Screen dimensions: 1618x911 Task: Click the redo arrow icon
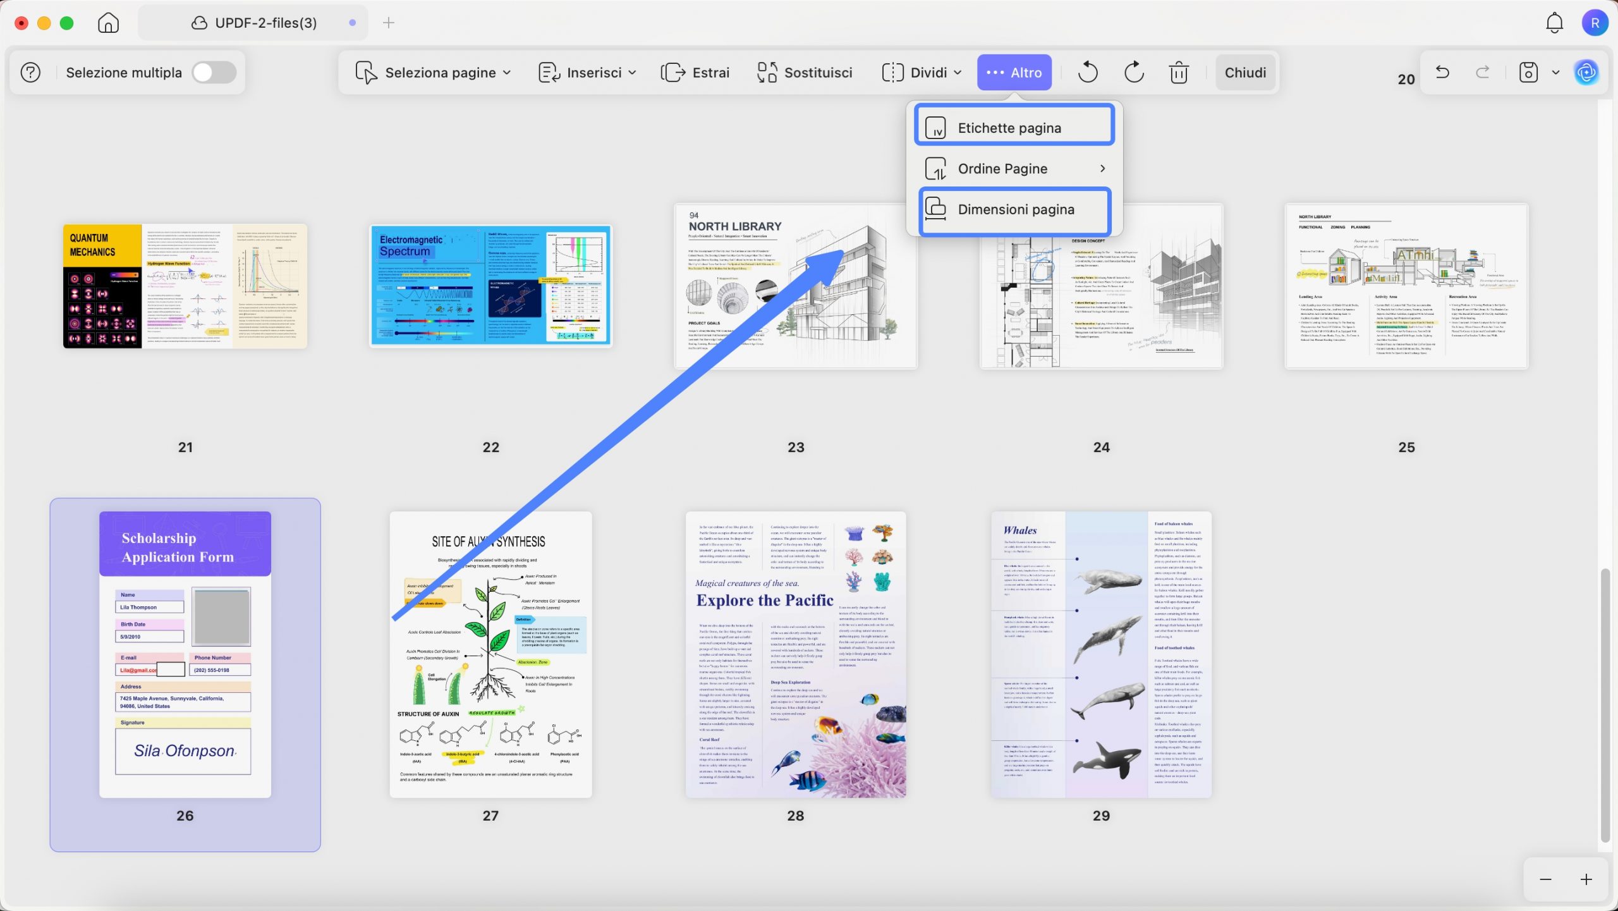(x=1483, y=72)
